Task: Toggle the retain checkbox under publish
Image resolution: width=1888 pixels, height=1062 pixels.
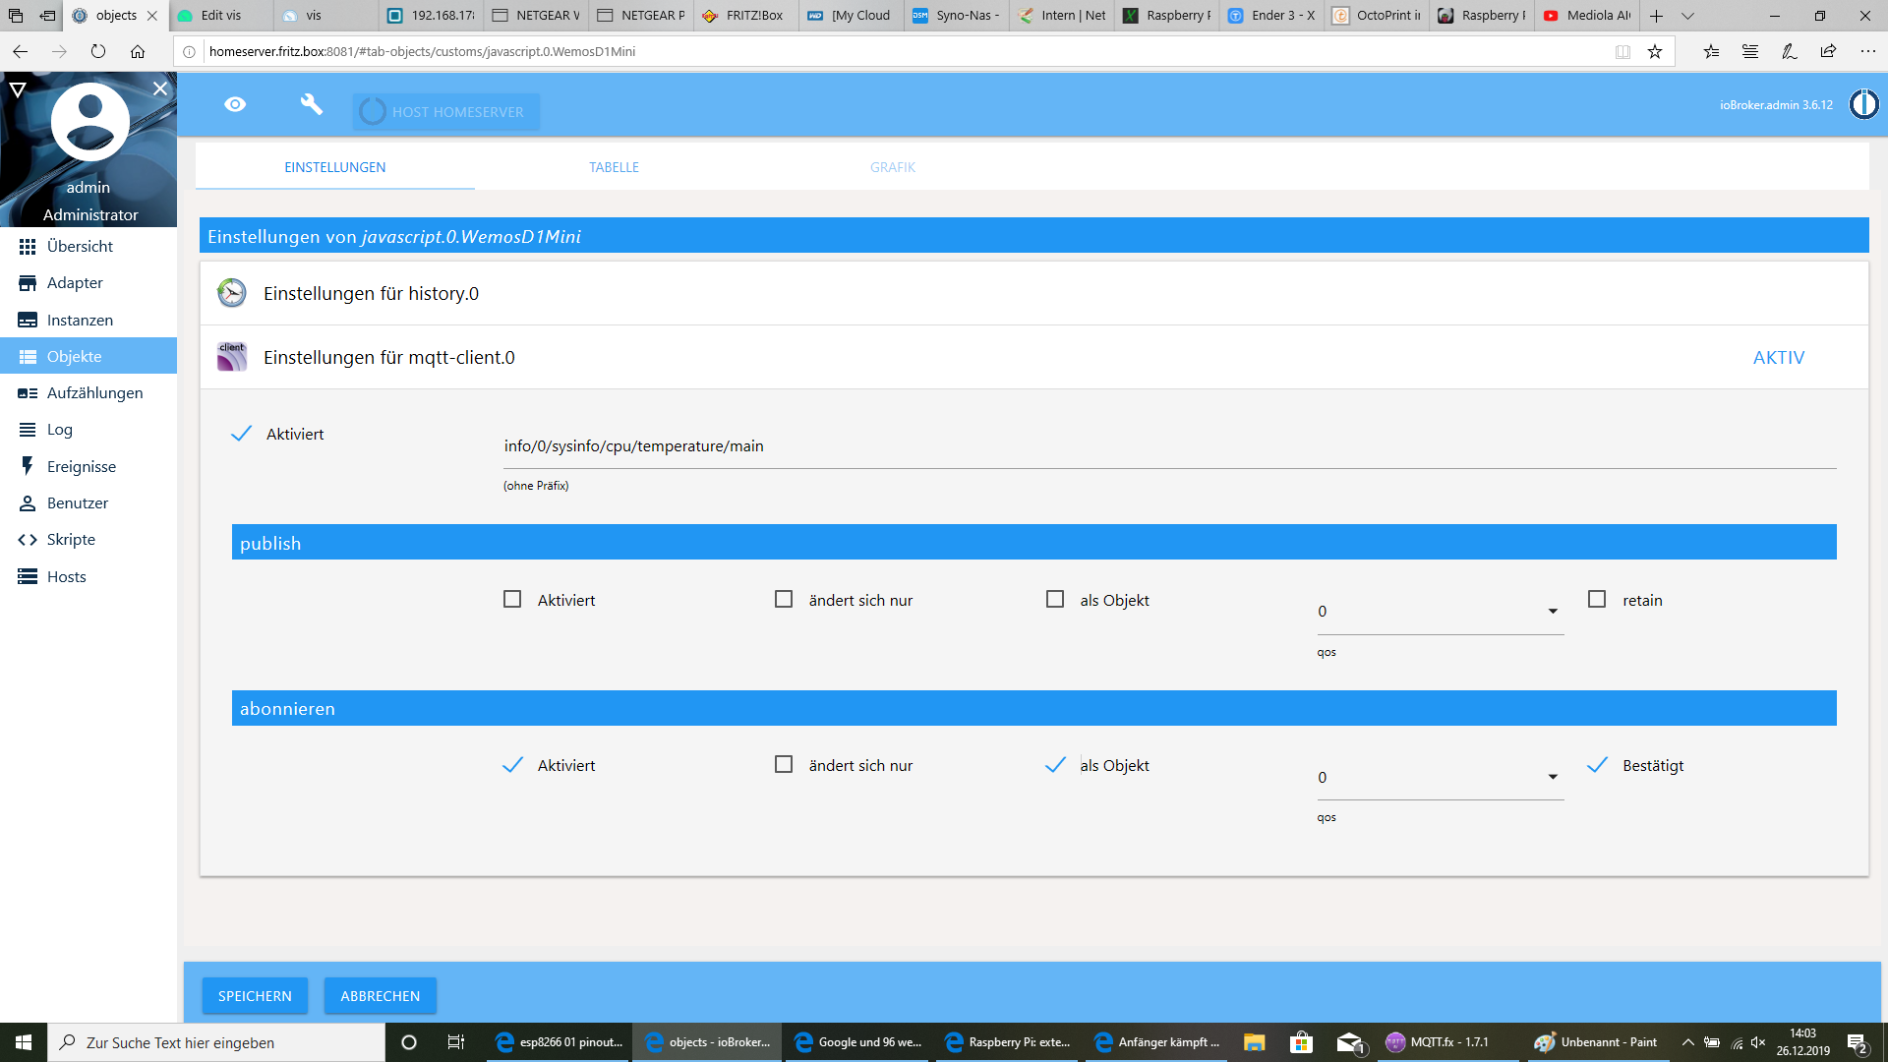Action: (1597, 599)
